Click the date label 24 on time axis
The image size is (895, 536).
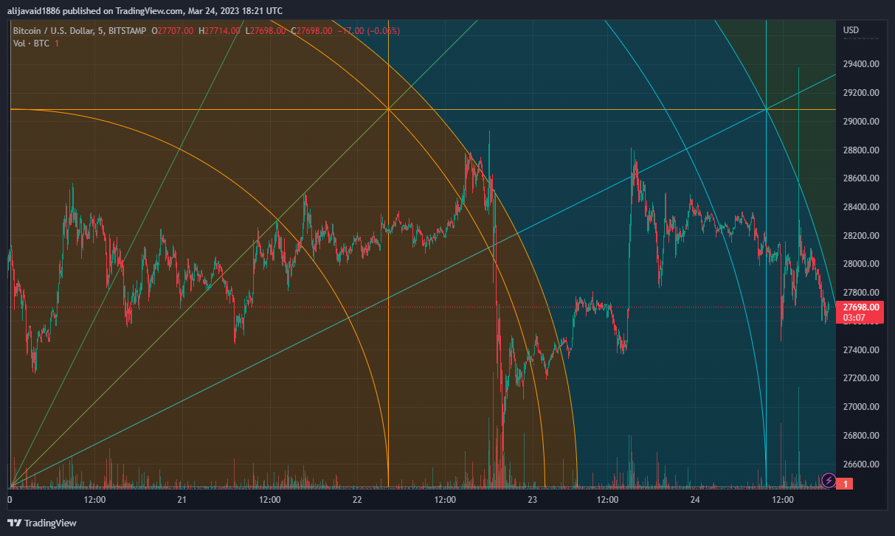(694, 500)
